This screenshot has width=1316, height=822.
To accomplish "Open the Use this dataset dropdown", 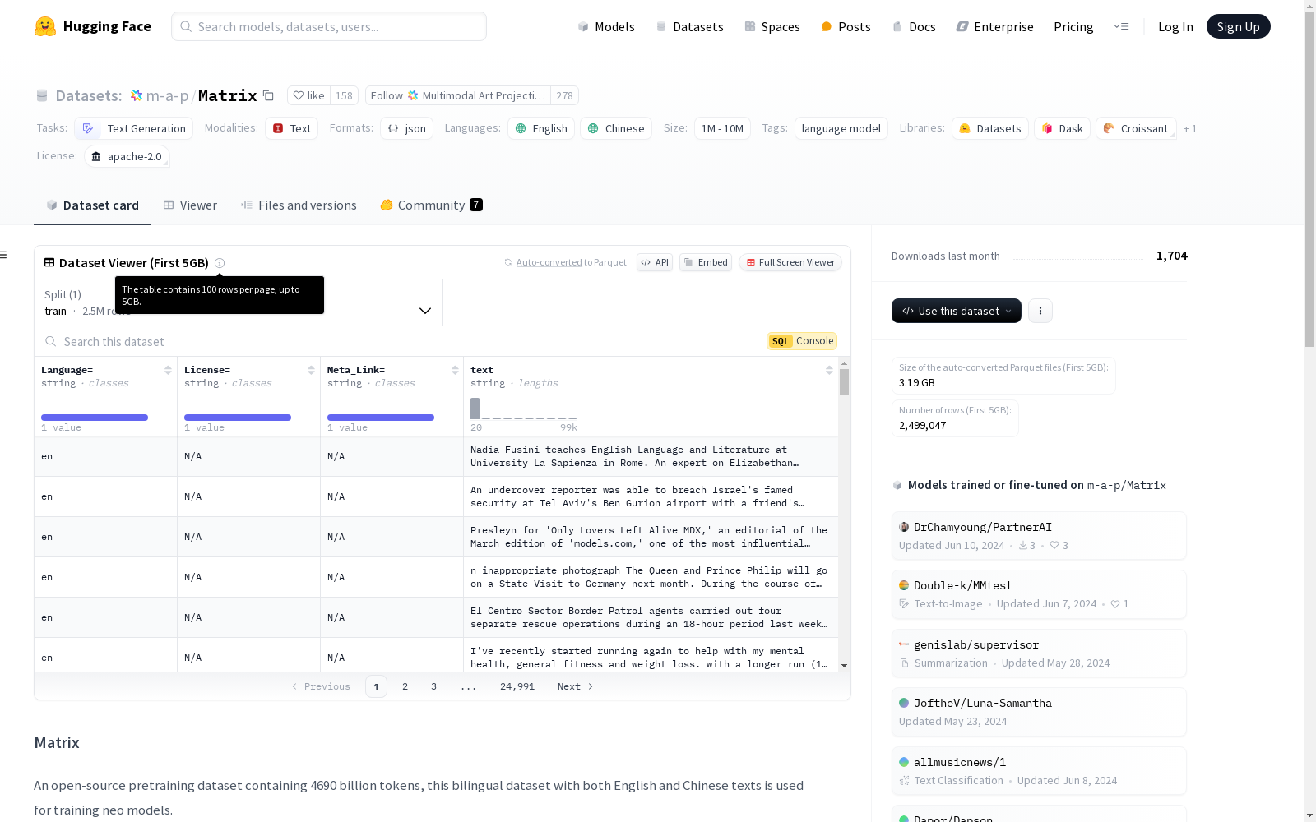I will [x=957, y=311].
